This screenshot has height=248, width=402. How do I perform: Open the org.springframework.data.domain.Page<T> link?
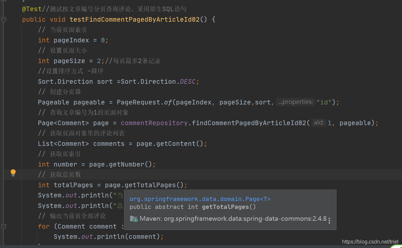point(200,199)
